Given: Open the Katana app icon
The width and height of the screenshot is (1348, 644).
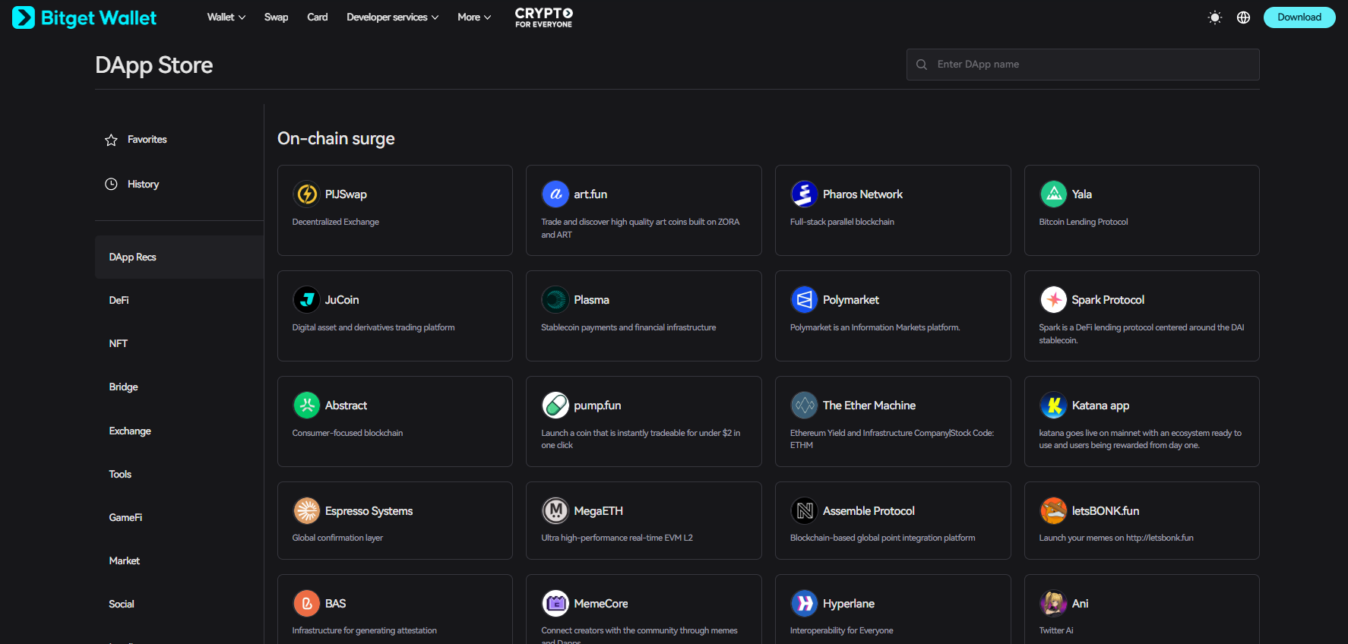Looking at the screenshot, I should [1053, 406].
